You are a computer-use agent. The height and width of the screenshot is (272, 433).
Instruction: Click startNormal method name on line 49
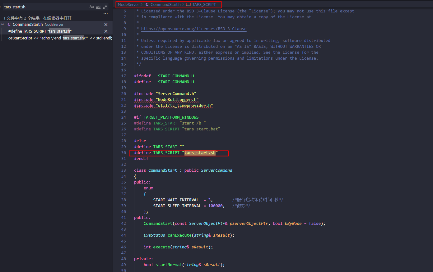(x=169, y=265)
